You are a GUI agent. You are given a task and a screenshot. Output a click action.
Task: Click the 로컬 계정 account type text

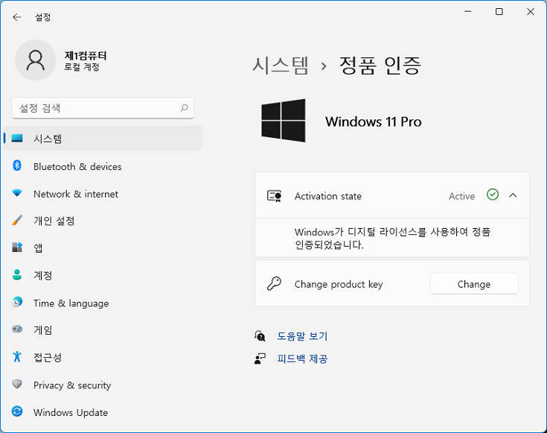tap(82, 67)
